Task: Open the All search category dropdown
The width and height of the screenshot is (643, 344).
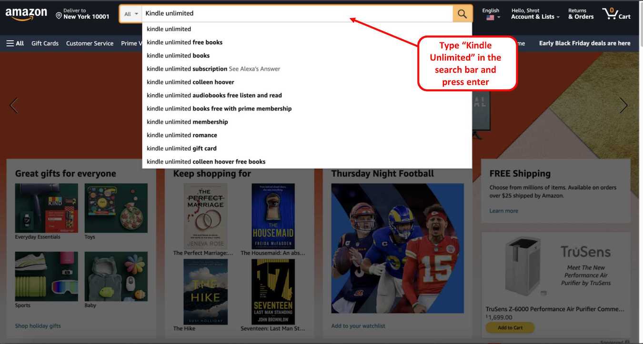Action: pyautogui.click(x=131, y=14)
